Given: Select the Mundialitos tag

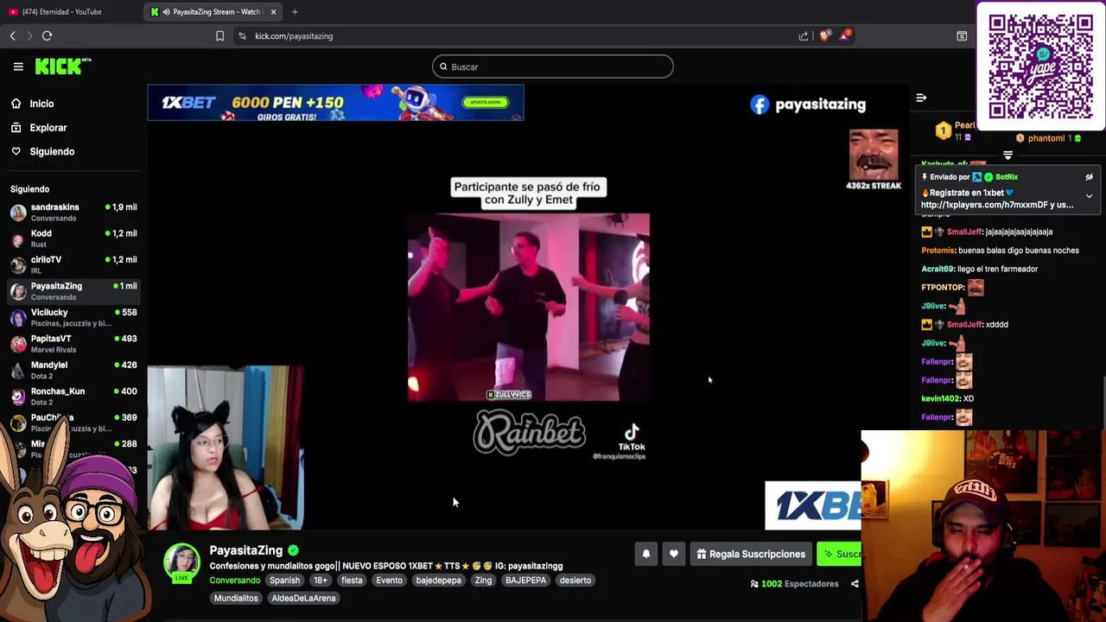Looking at the screenshot, I should pyautogui.click(x=236, y=598).
